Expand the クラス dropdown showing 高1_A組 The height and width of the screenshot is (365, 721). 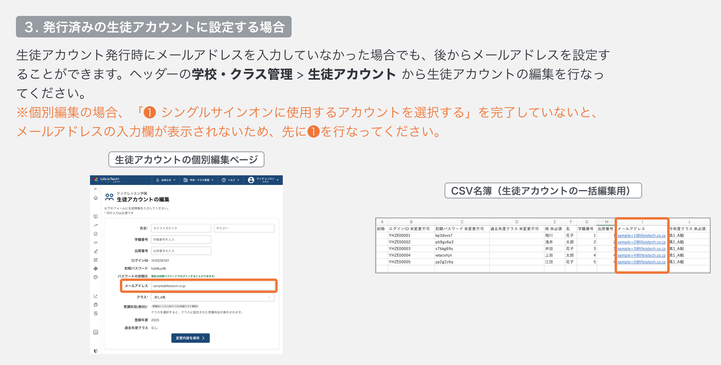213,297
